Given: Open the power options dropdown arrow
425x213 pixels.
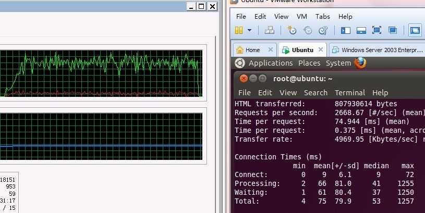Looking at the screenshot, I should pos(249,30).
